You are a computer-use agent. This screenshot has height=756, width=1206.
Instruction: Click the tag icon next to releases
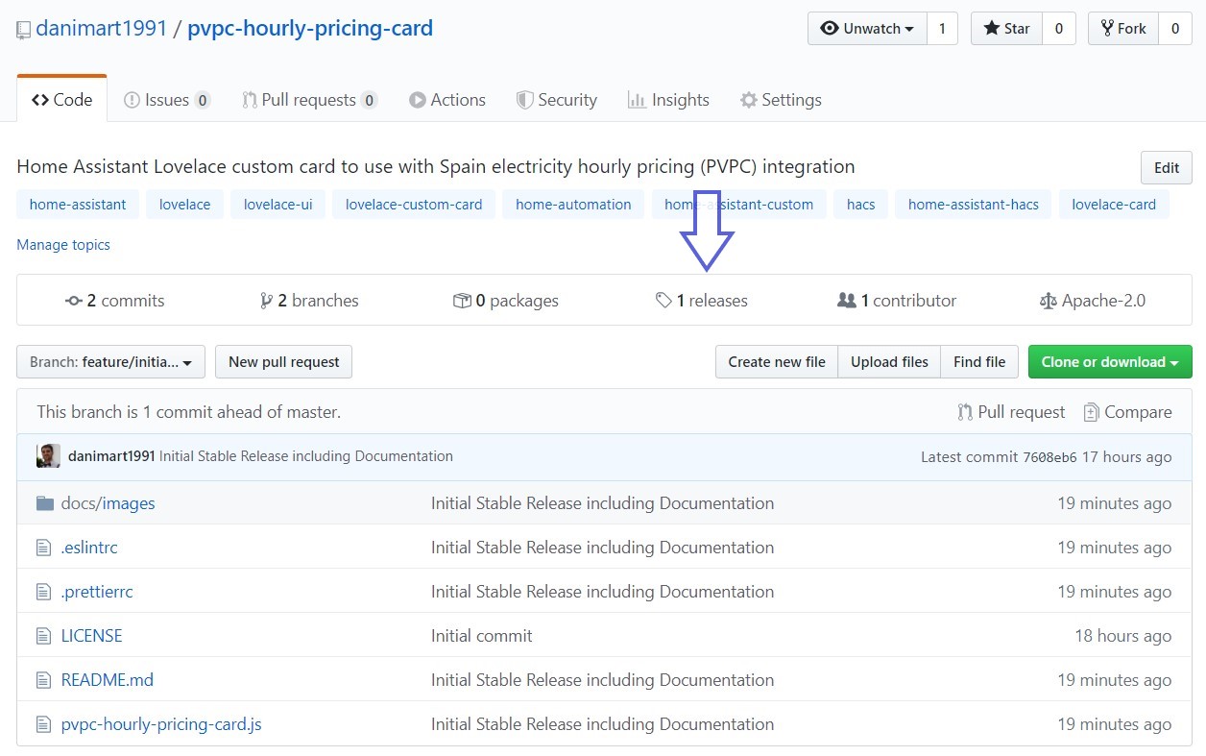[663, 301]
